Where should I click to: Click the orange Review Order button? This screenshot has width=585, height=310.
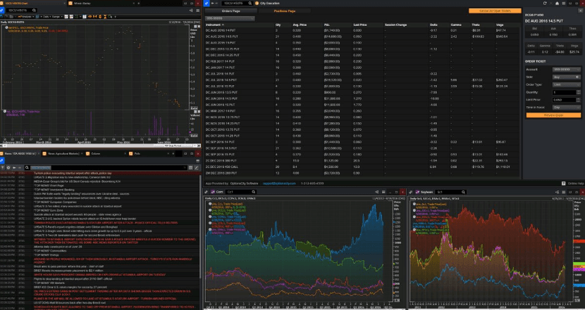553,115
